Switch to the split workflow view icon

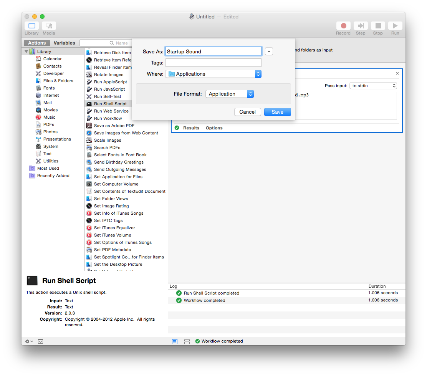(x=187, y=341)
